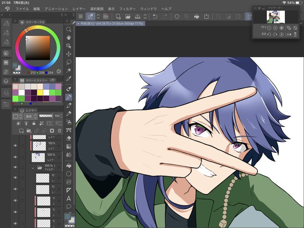The width and height of the screenshot is (304, 228).
Task: Click the layer opacity slider
Action: pyautogui.click(x=46, y=116)
